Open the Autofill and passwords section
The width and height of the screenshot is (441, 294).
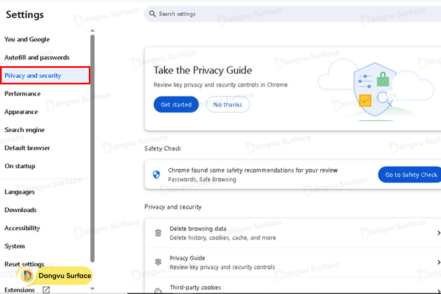(x=37, y=57)
